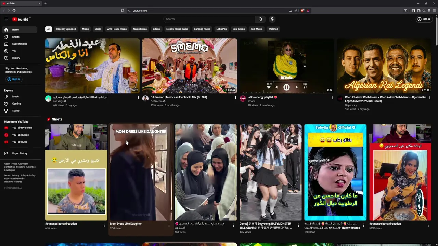The image size is (438, 246).
Task: Open options menu for Algerian Rai video
Action: pos(430,98)
